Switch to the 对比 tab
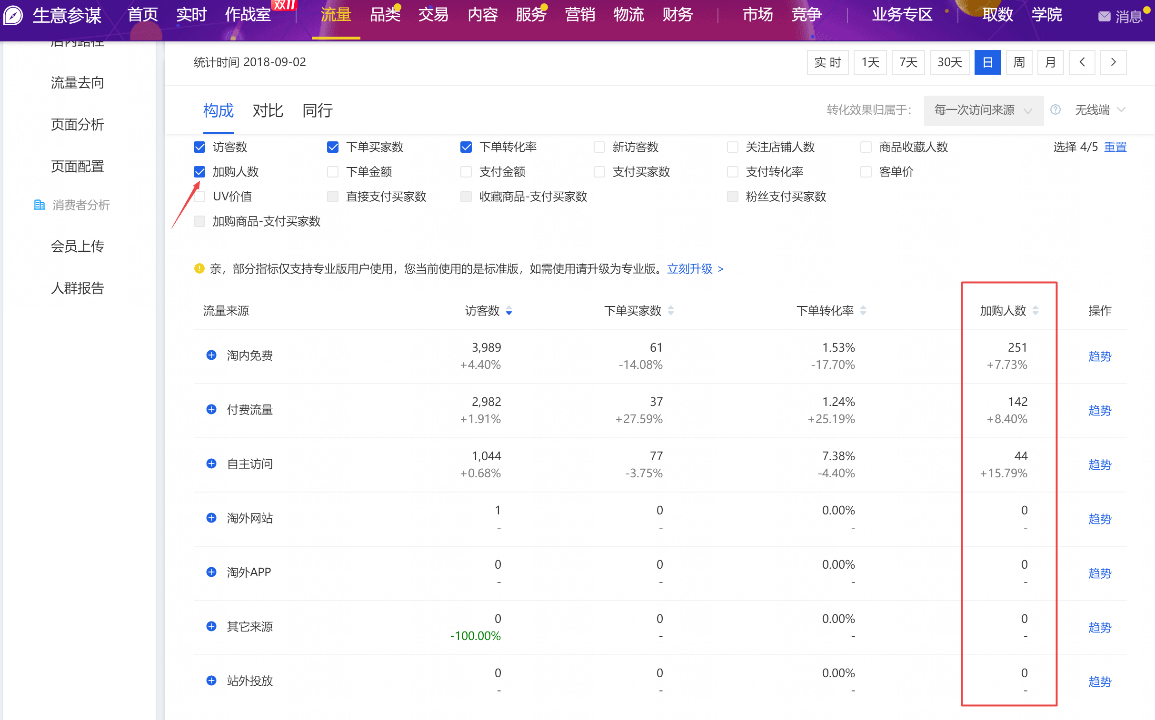This screenshot has height=720, width=1155. coord(268,111)
